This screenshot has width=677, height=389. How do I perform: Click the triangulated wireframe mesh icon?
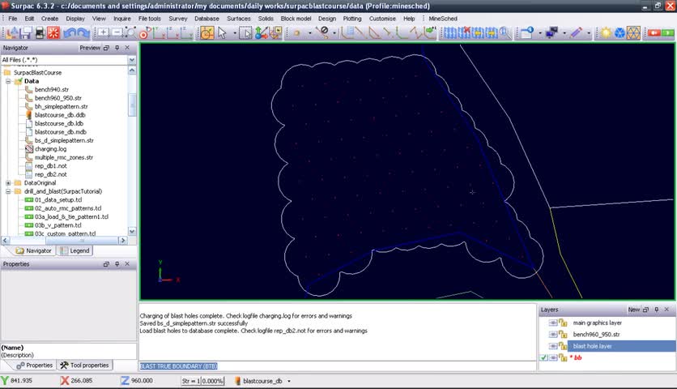pos(633,33)
